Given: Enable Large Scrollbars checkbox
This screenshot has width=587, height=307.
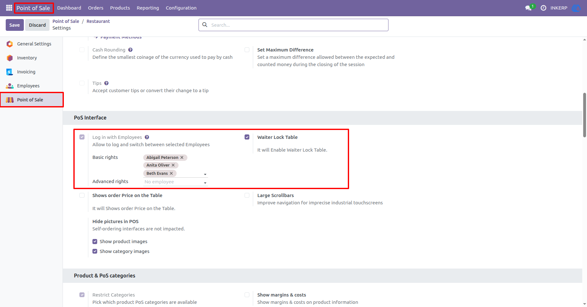Looking at the screenshot, I should [x=247, y=195].
